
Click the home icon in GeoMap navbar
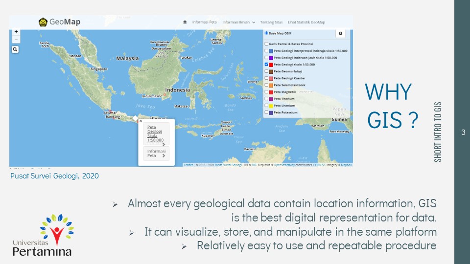click(185, 22)
